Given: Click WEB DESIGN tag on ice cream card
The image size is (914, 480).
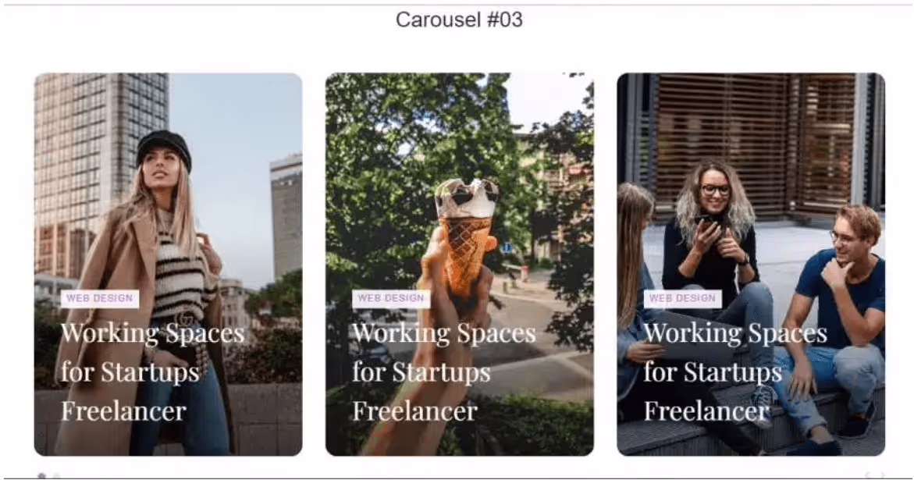Looking at the screenshot, I should click(391, 298).
